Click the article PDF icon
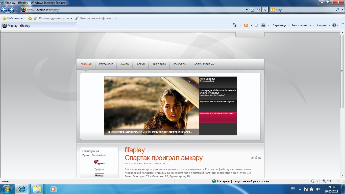Viewport: 345px width, 194px height. [252, 158]
